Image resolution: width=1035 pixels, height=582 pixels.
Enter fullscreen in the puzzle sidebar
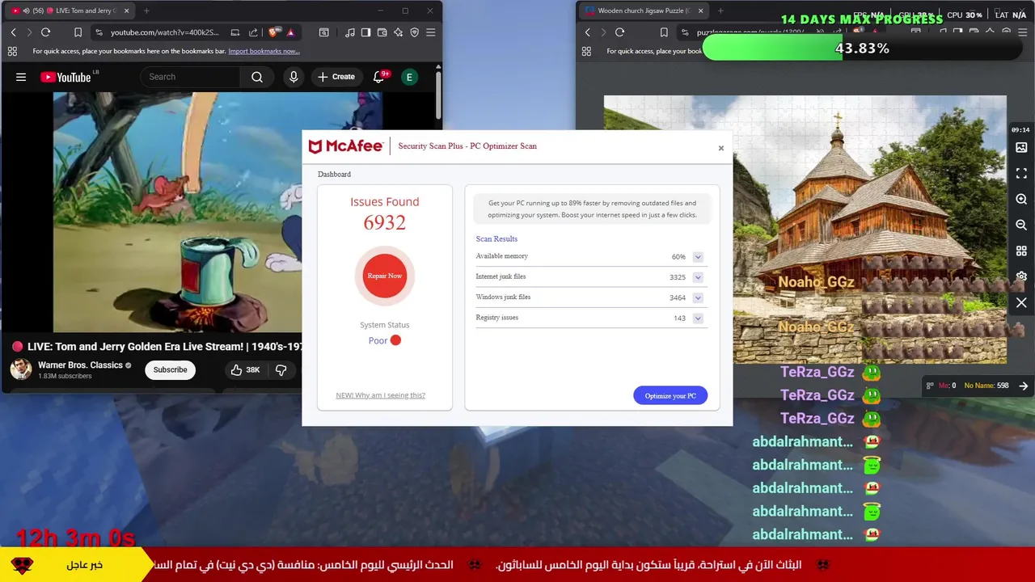(1021, 173)
